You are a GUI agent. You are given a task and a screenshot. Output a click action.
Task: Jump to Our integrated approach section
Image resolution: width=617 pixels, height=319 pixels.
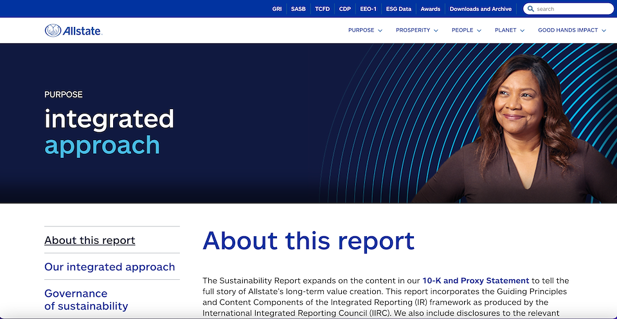pos(110,267)
